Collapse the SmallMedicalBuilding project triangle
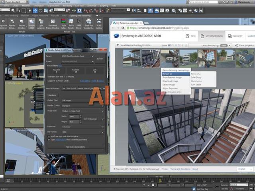Screen dimensions: 255x191 tap(118, 45)
